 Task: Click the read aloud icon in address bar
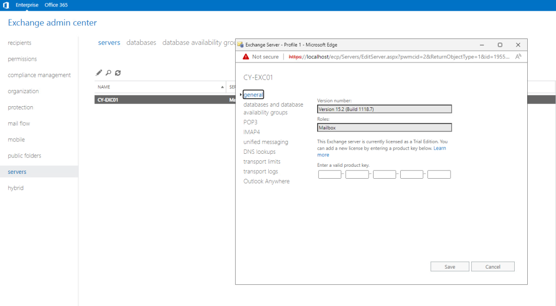[519, 56]
